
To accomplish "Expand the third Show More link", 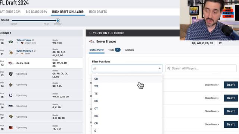I will click(x=212, y=111).
